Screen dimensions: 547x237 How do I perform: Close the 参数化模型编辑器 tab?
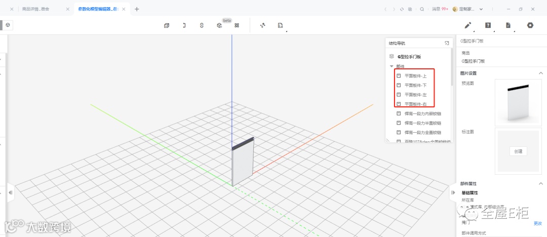[x=124, y=9]
